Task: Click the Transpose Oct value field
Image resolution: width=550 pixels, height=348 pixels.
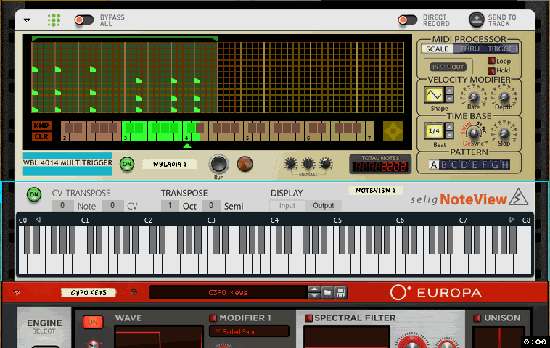Action: pyautogui.click(x=170, y=206)
